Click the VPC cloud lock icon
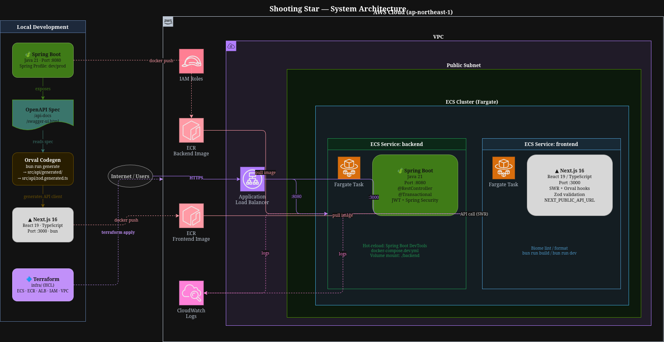 (x=231, y=46)
